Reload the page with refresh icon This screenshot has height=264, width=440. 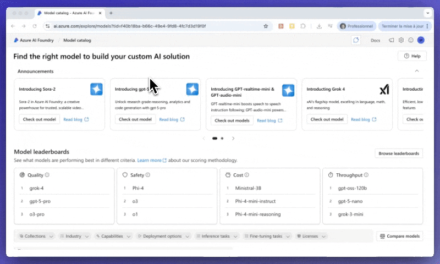coord(35,26)
